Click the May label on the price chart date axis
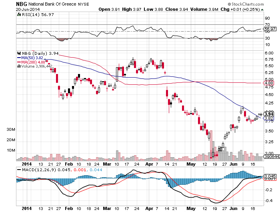This screenshot has width=280, height=212. 191,164
